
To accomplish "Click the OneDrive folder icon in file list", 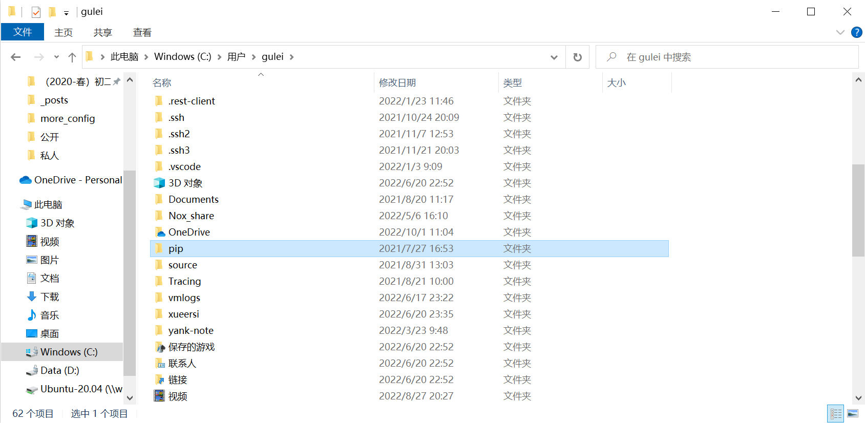I will 159,232.
